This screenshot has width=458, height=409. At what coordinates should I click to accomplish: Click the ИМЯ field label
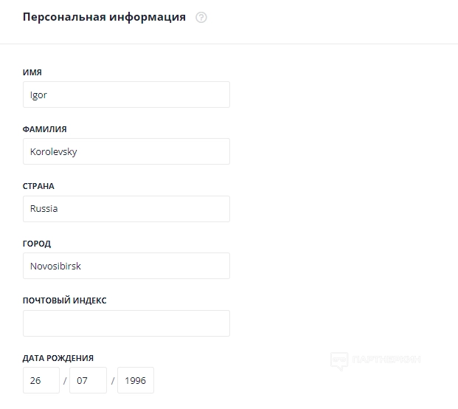[32, 72]
